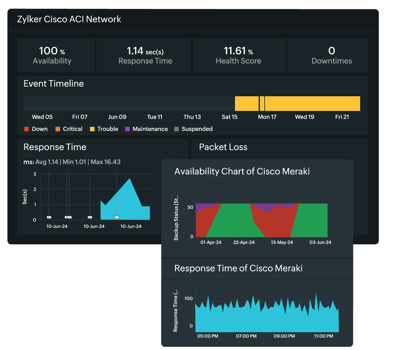
Task: Toggle the Critical legend entry
Action: (x=69, y=129)
